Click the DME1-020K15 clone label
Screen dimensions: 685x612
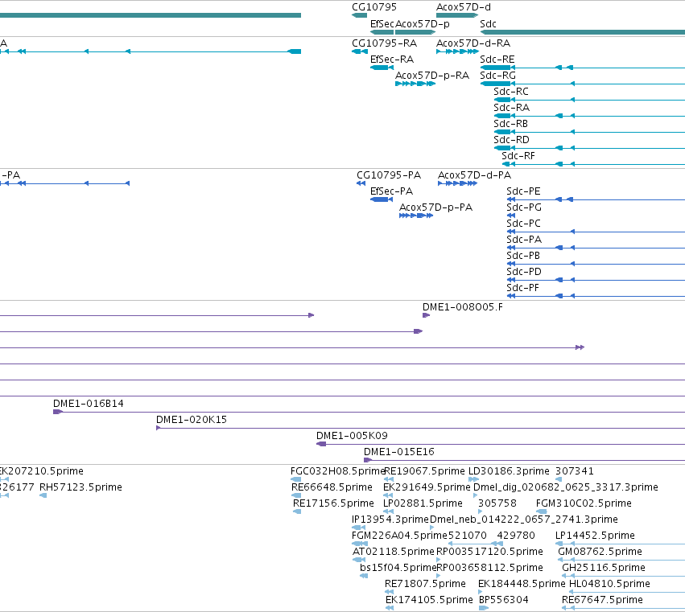tap(192, 420)
